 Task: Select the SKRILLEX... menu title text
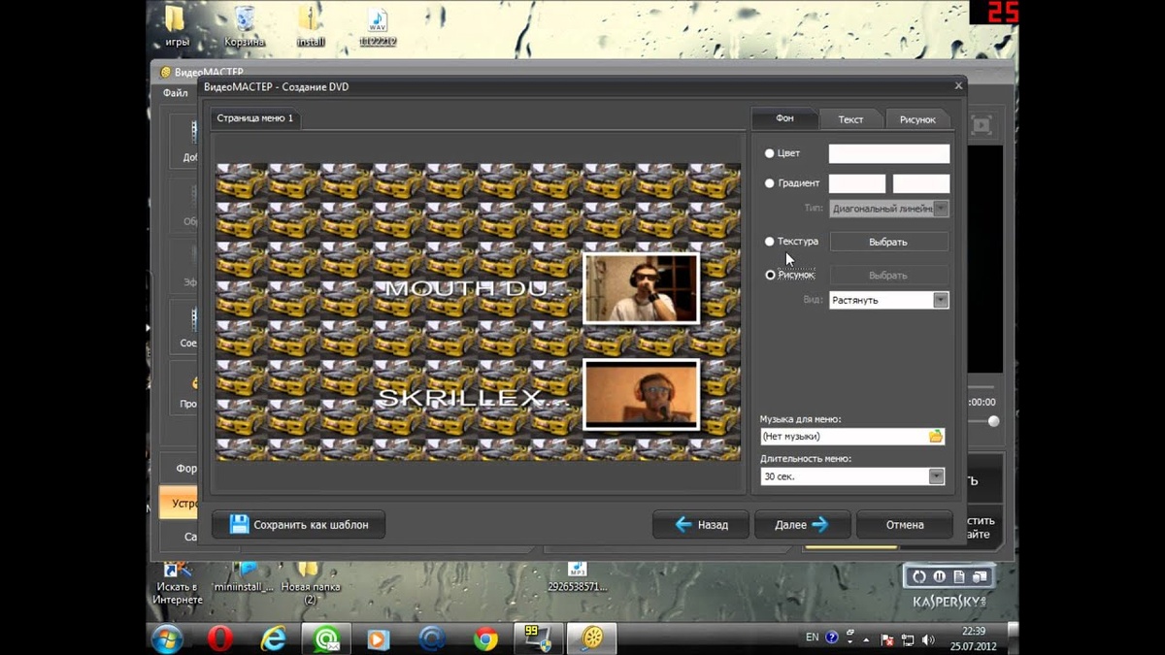click(473, 398)
